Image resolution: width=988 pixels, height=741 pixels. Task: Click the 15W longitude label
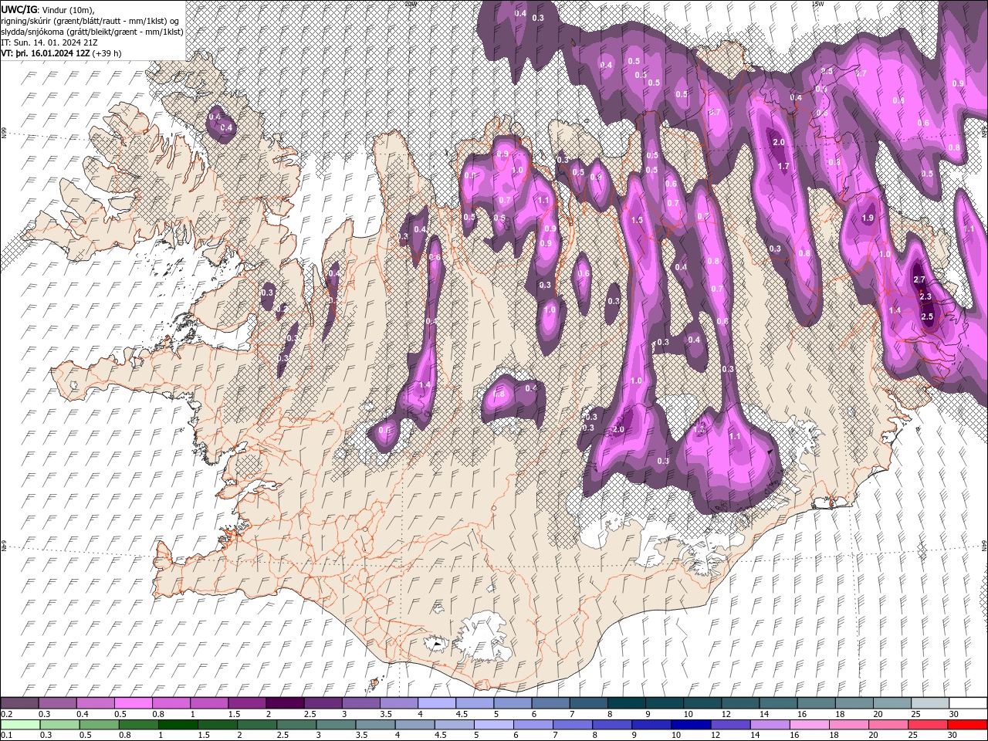click(817, 4)
